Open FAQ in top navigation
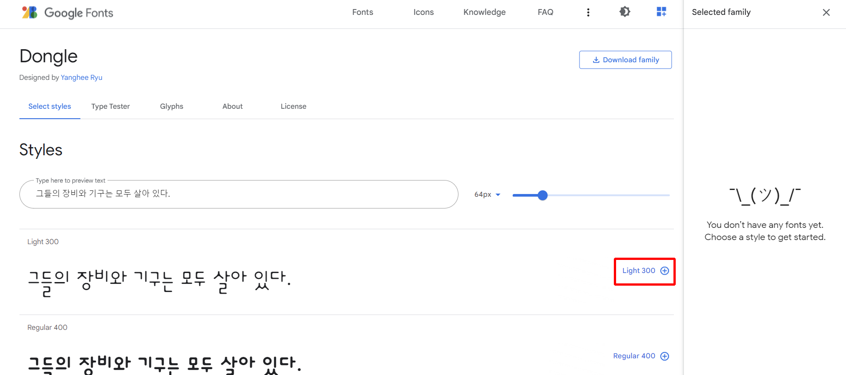The image size is (846, 375). [545, 12]
